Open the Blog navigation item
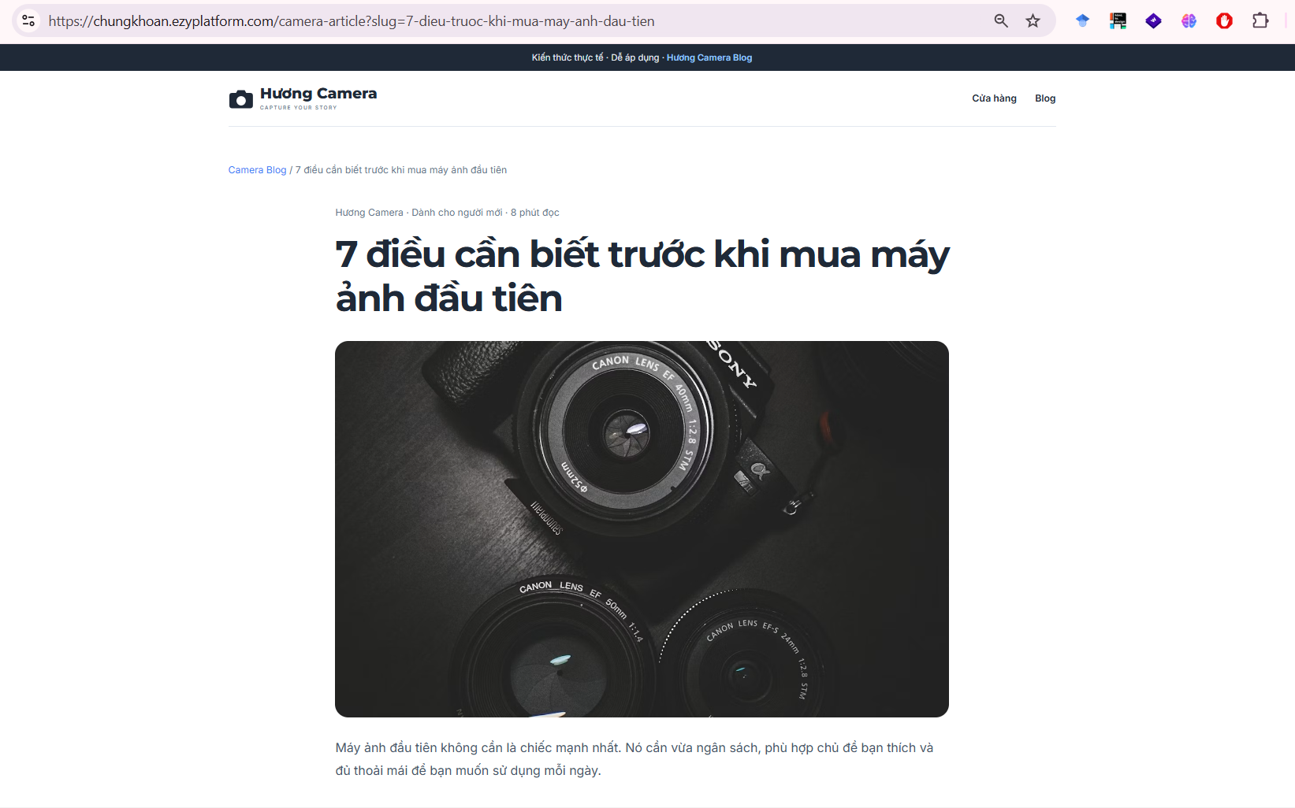 [1045, 98]
